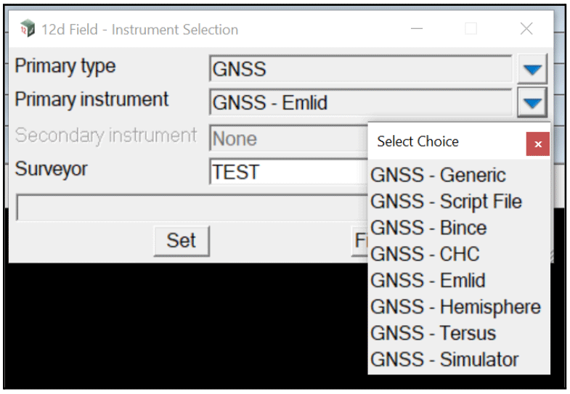Choose GNSS - Bince option

(459, 228)
